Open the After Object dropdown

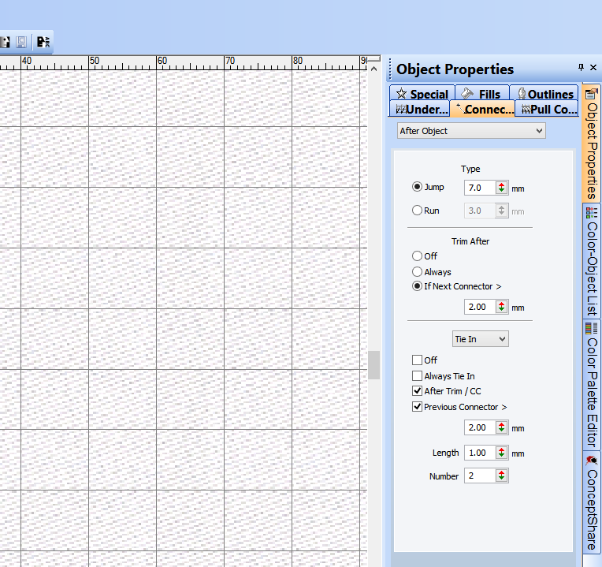pos(471,131)
